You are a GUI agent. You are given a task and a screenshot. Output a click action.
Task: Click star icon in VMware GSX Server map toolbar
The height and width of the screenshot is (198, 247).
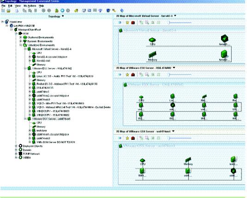(x=127, y=138)
